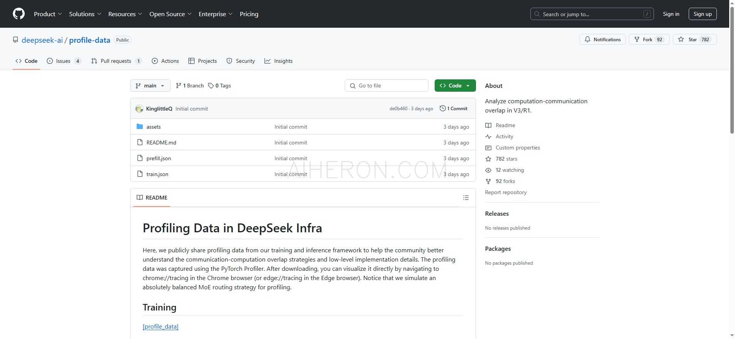Click the Sign up button

click(703, 14)
